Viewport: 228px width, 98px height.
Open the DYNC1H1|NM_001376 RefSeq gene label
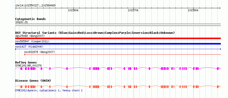[x=28, y=66]
